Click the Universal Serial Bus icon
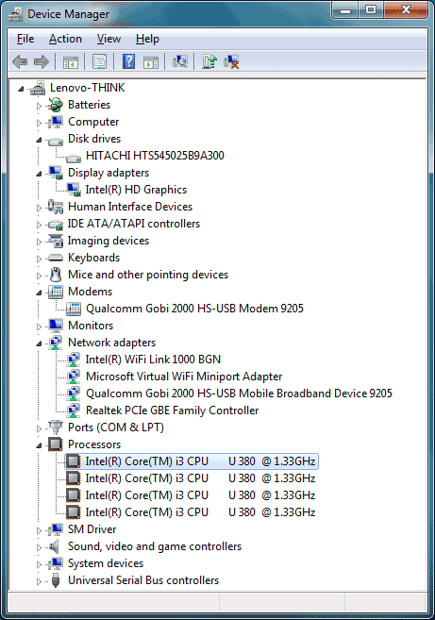 [56, 580]
